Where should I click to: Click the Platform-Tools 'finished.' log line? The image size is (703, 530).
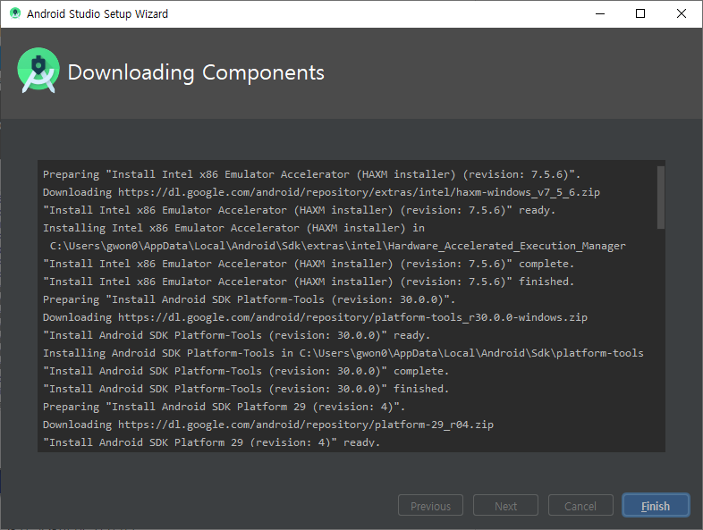[x=246, y=389]
